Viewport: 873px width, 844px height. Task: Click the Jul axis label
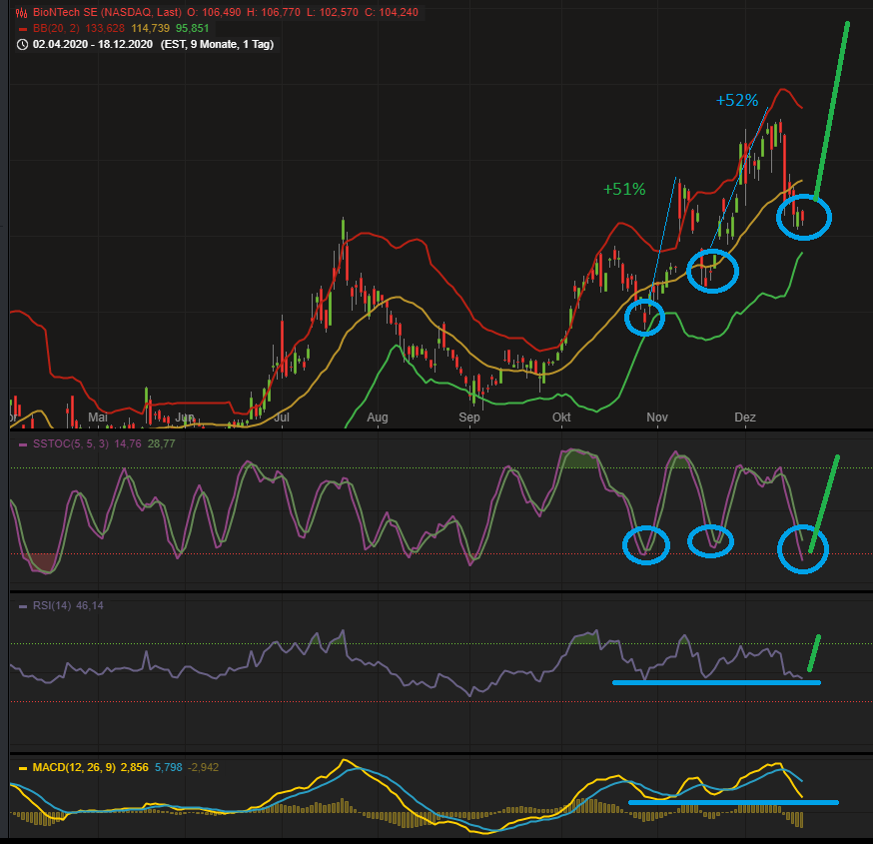(x=282, y=417)
